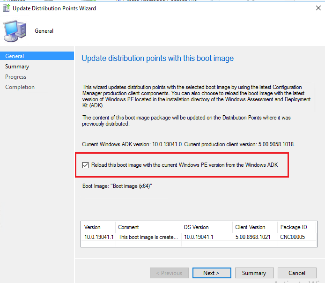Viewport: 325px width, 283px height.
Task: Uncheck Reload this boot image checkbox
Action: pos(85,165)
